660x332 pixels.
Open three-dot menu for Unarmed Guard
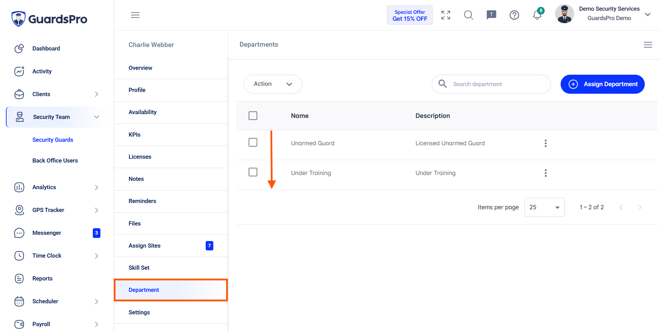pos(545,143)
